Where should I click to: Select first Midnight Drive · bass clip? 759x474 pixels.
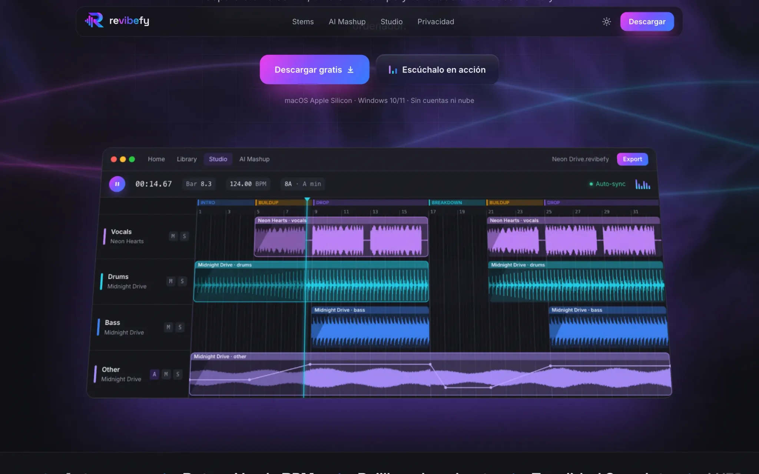(370, 327)
